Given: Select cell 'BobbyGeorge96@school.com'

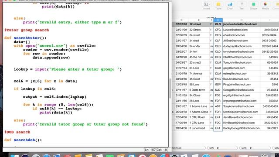Looking at the screenshot, I should coord(241,128).
